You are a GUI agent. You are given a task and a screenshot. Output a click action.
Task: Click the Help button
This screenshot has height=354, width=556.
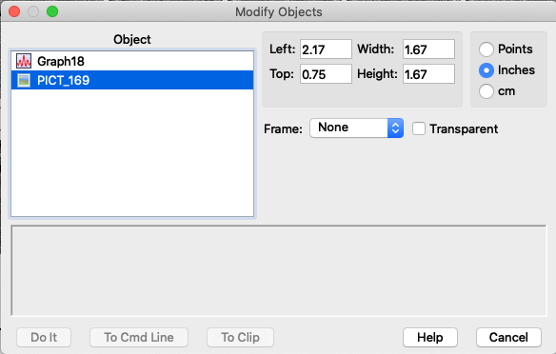coord(430,337)
